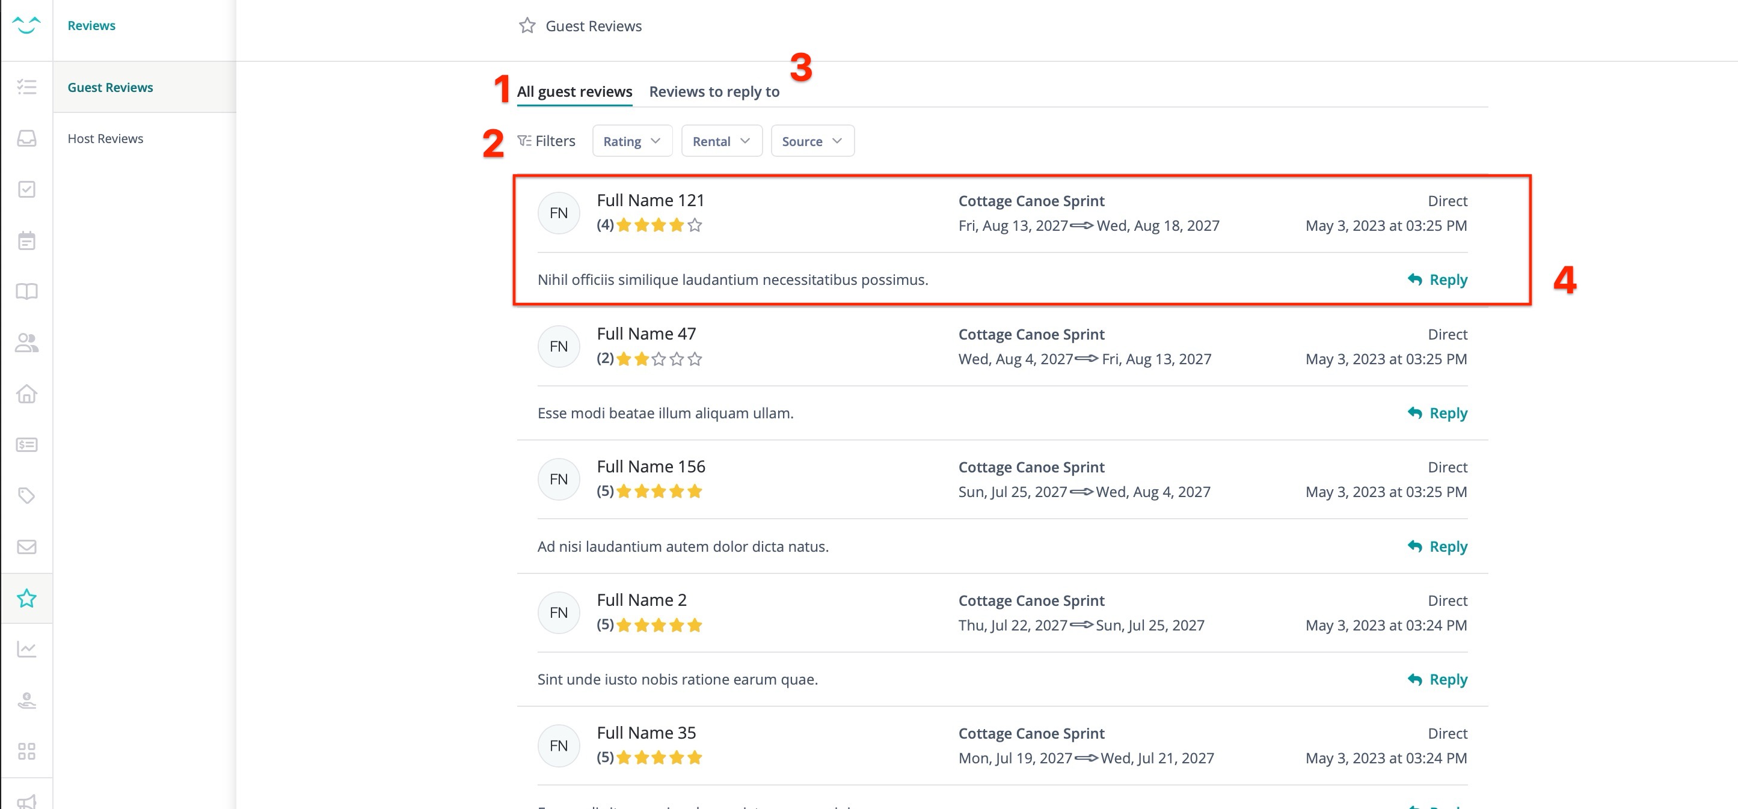Select the highlighted Reviews star icon

26,598
